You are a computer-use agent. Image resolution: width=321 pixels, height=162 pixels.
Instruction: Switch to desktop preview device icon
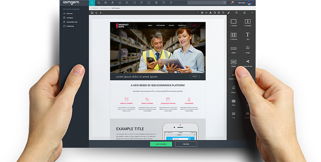pyautogui.click(x=92, y=13)
